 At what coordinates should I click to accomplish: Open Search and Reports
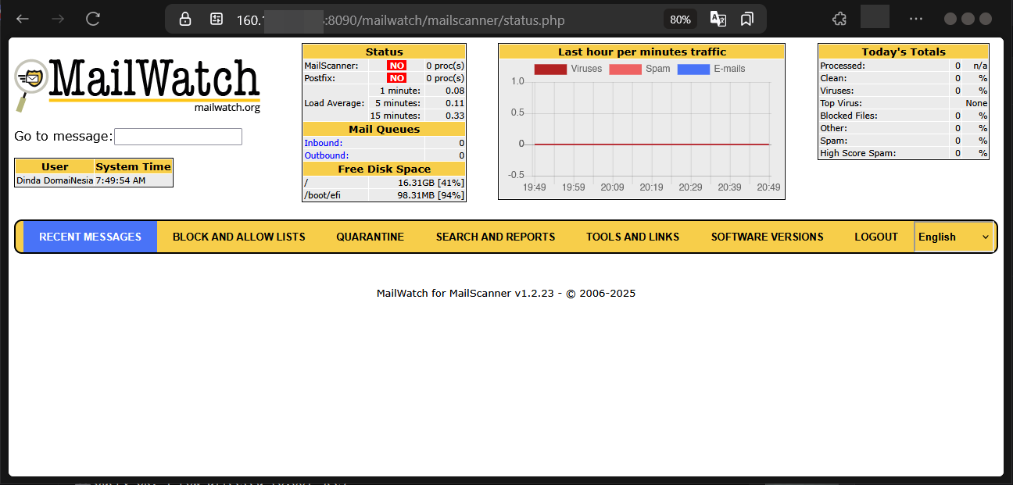(496, 237)
